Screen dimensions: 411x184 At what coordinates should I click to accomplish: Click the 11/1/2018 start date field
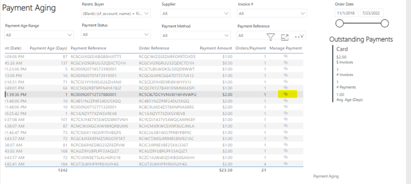(346, 13)
